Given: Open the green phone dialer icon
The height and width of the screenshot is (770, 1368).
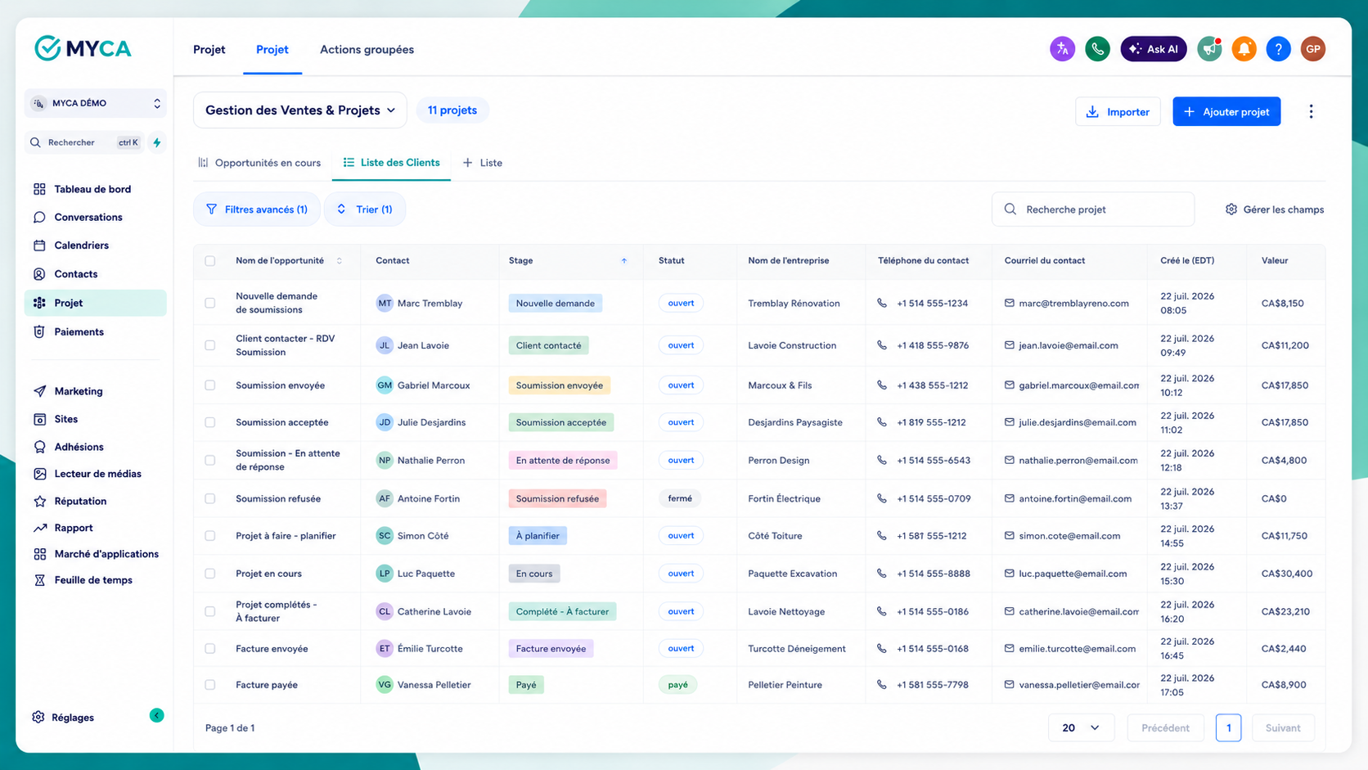Looking at the screenshot, I should click(1097, 49).
